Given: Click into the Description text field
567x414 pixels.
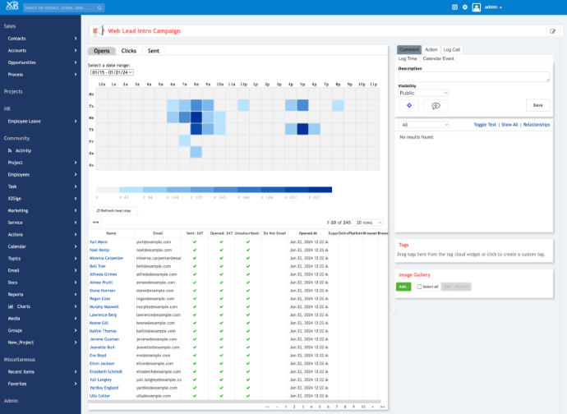Looking at the screenshot, I should [x=474, y=76].
